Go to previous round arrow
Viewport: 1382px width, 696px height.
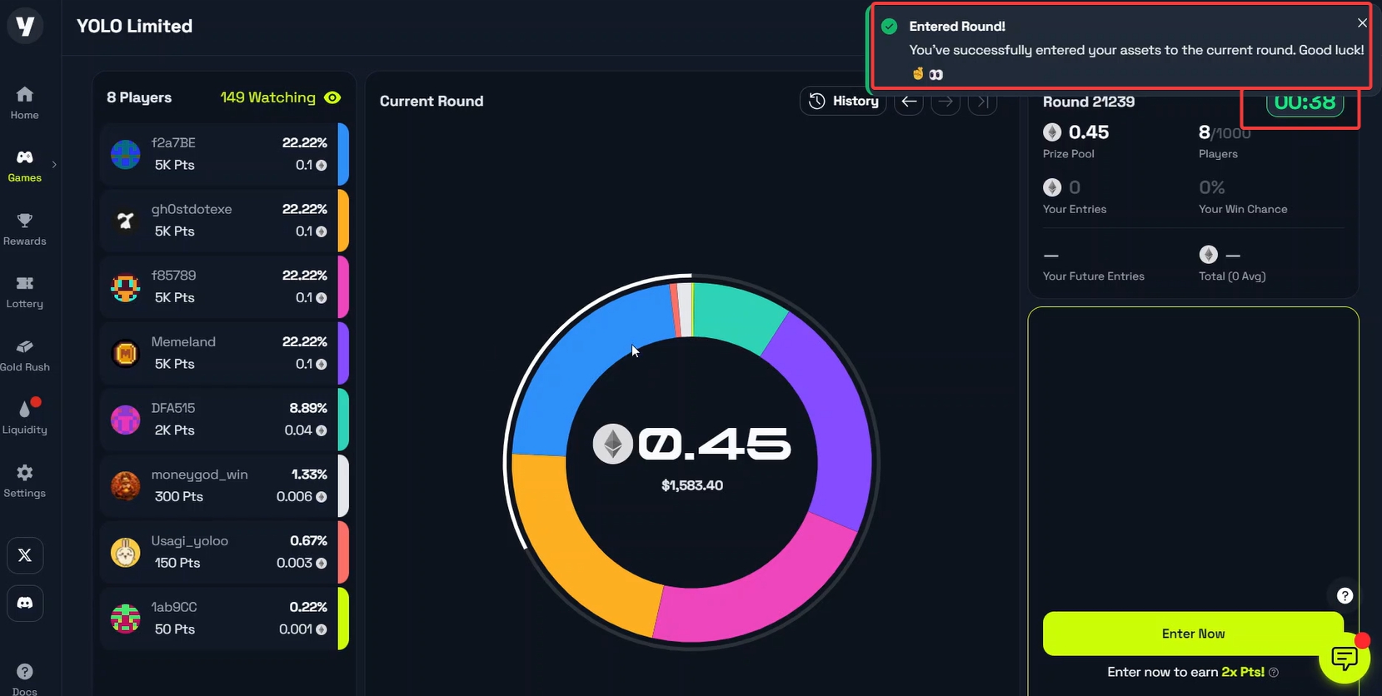pos(909,102)
